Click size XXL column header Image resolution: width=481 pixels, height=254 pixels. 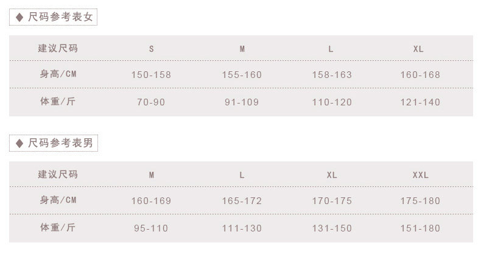point(420,175)
